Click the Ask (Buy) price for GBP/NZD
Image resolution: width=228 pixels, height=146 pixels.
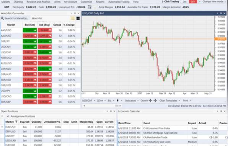coord(45,69)
